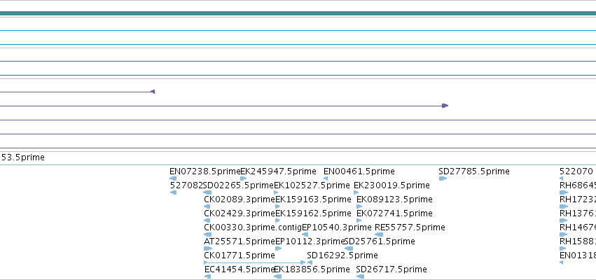Image resolution: width=596 pixels, height=280 pixels.
Task: Click the EC41454.5prime arrow marker
Action: (207, 276)
